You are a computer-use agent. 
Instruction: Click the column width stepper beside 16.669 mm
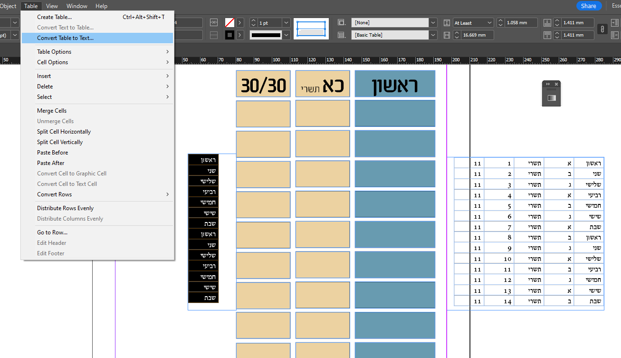pos(457,35)
